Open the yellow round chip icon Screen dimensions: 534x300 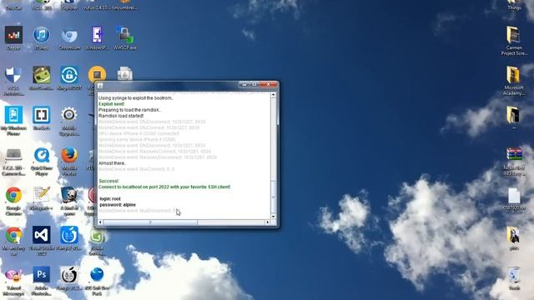pos(97,74)
